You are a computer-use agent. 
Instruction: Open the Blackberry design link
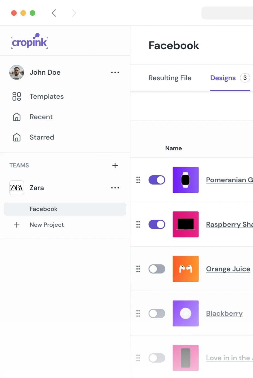click(224, 313)
